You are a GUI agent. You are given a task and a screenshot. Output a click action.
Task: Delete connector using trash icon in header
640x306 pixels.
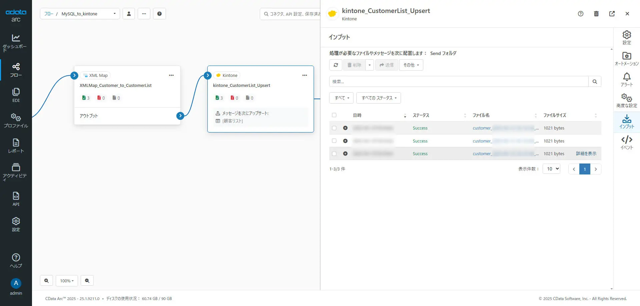(596, 14)
